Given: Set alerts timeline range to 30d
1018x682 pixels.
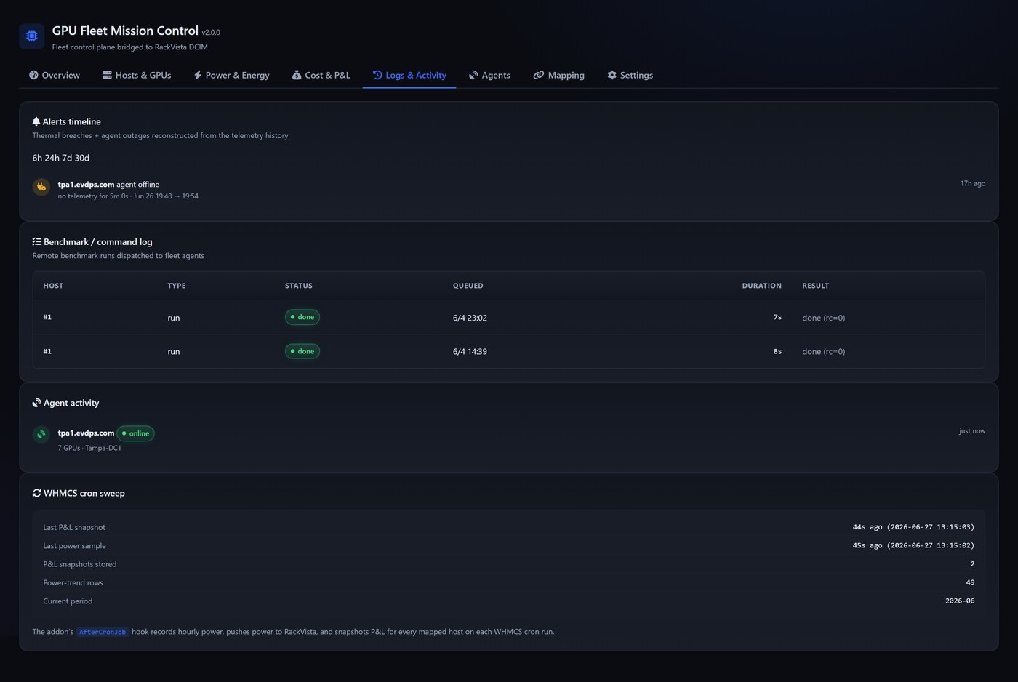Looking at the screenshot, I should pyautogui.click(x=82, y=158).
